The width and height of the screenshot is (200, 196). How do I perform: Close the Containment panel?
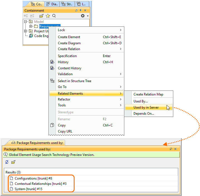85,10
